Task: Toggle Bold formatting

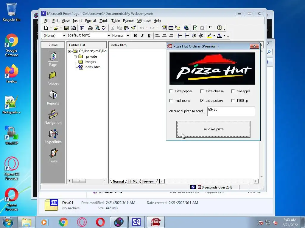Action: pos(136,36)
